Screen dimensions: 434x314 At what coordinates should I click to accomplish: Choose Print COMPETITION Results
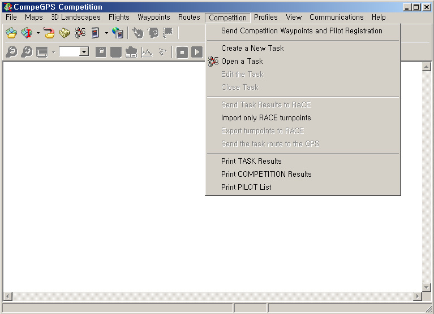coord(303,174)
